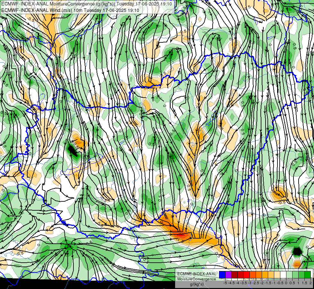Select the lightest green legend swatch
This screenshot has height=289, width=314.
pyautogui.click(x=289, y=275)
